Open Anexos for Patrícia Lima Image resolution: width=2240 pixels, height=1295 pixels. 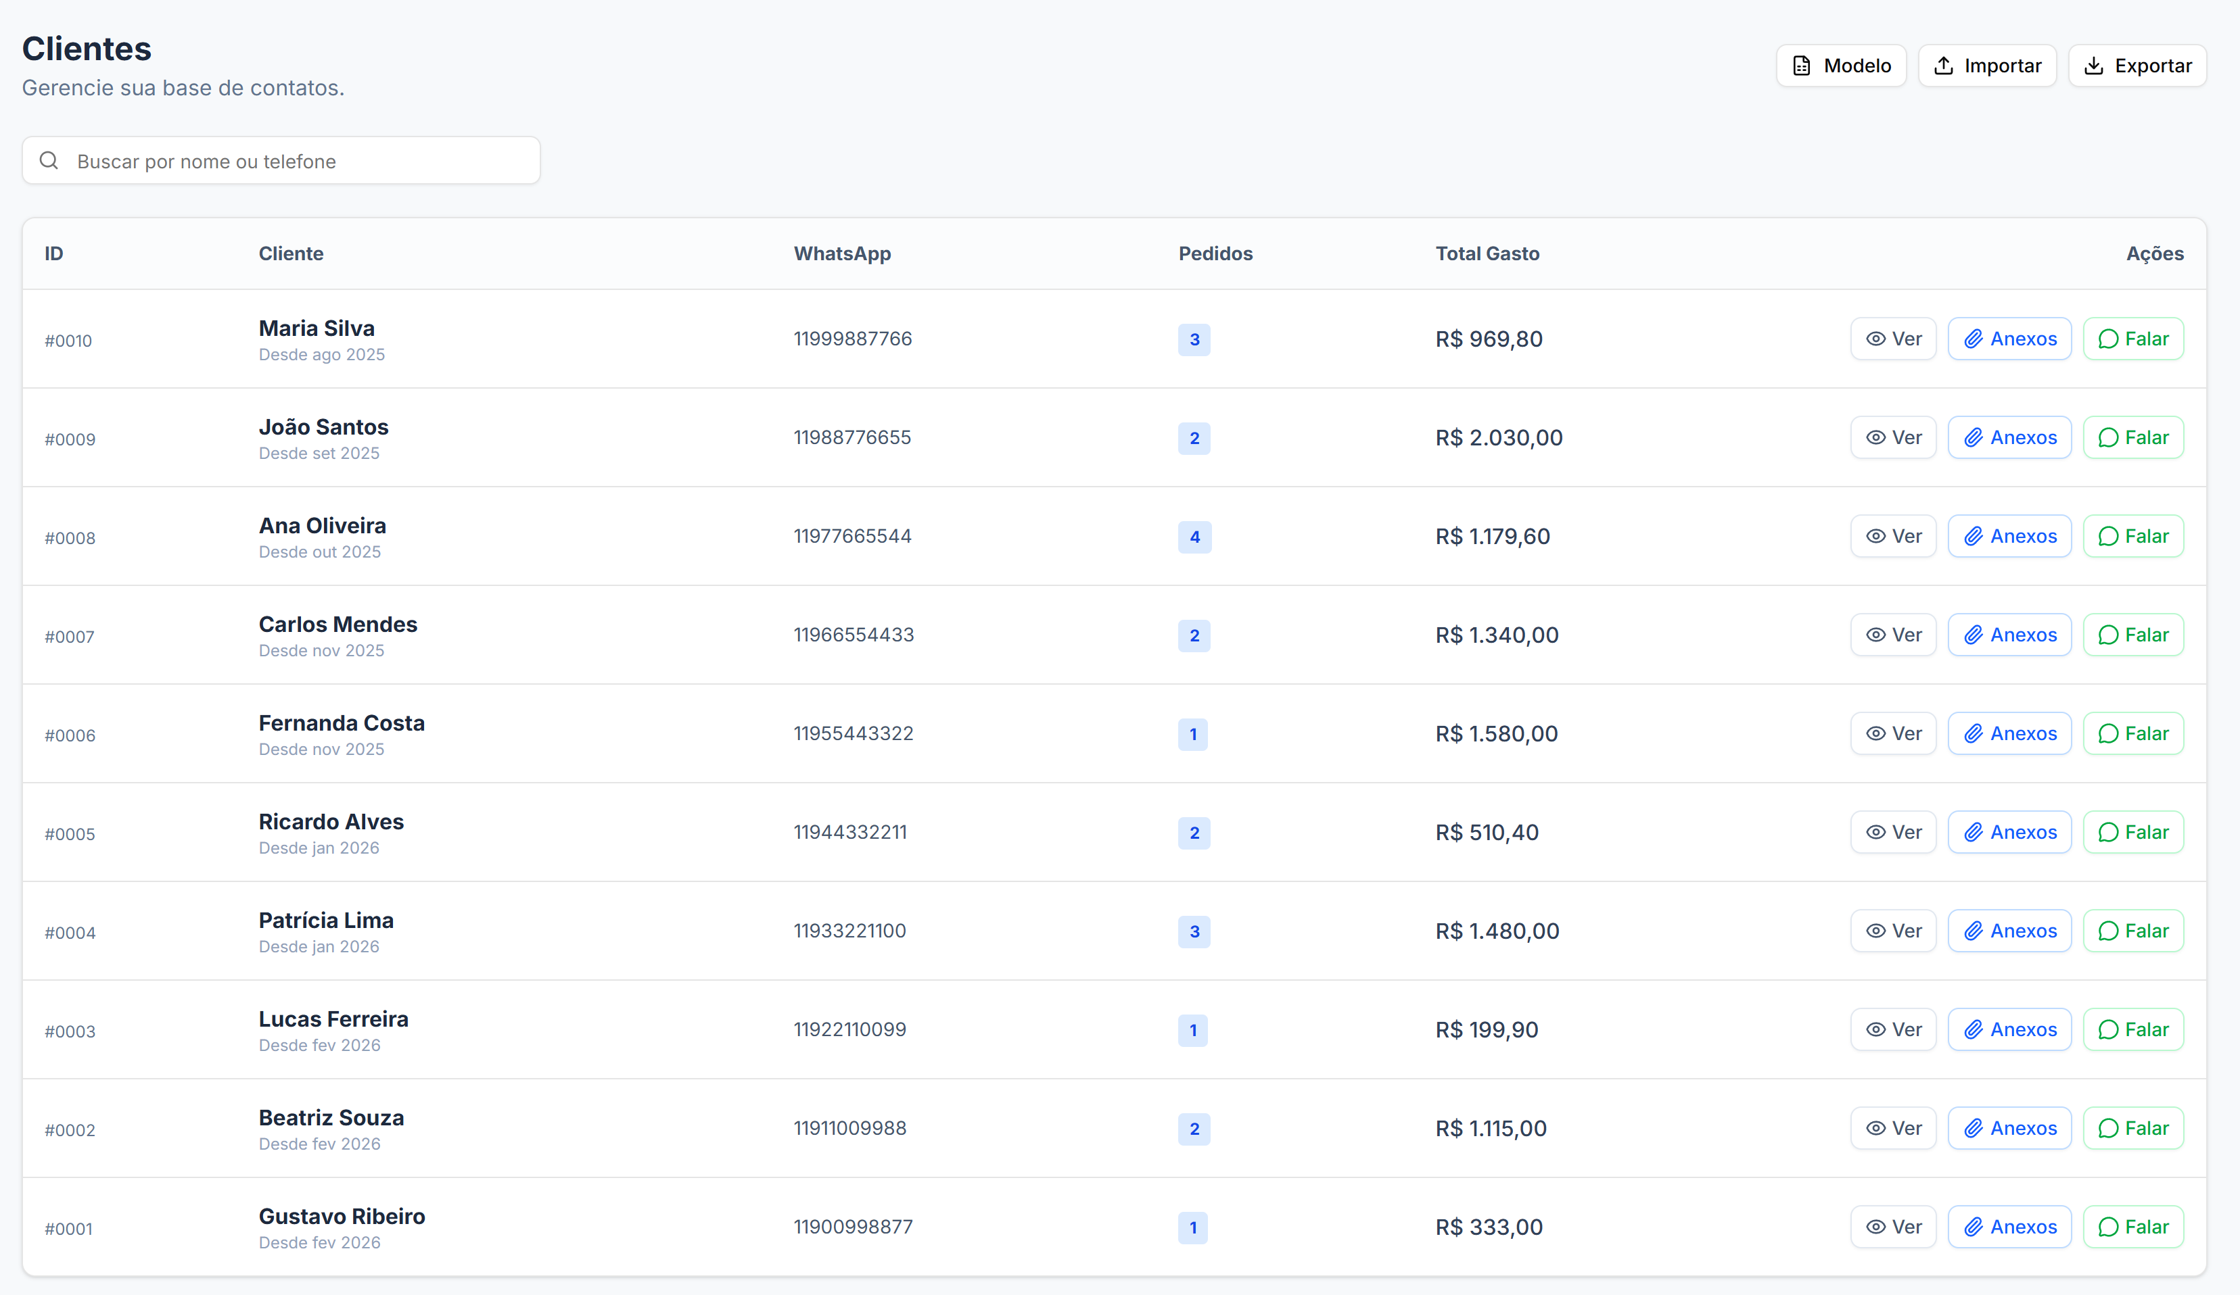2009,931
